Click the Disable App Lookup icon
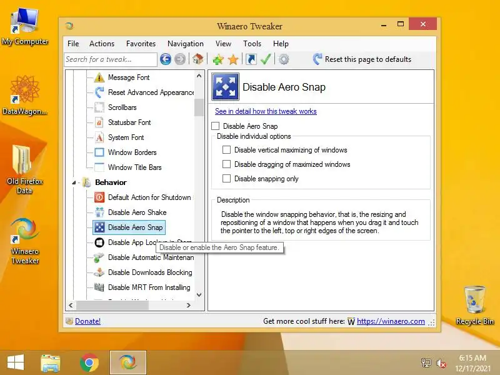 [99, 242]
